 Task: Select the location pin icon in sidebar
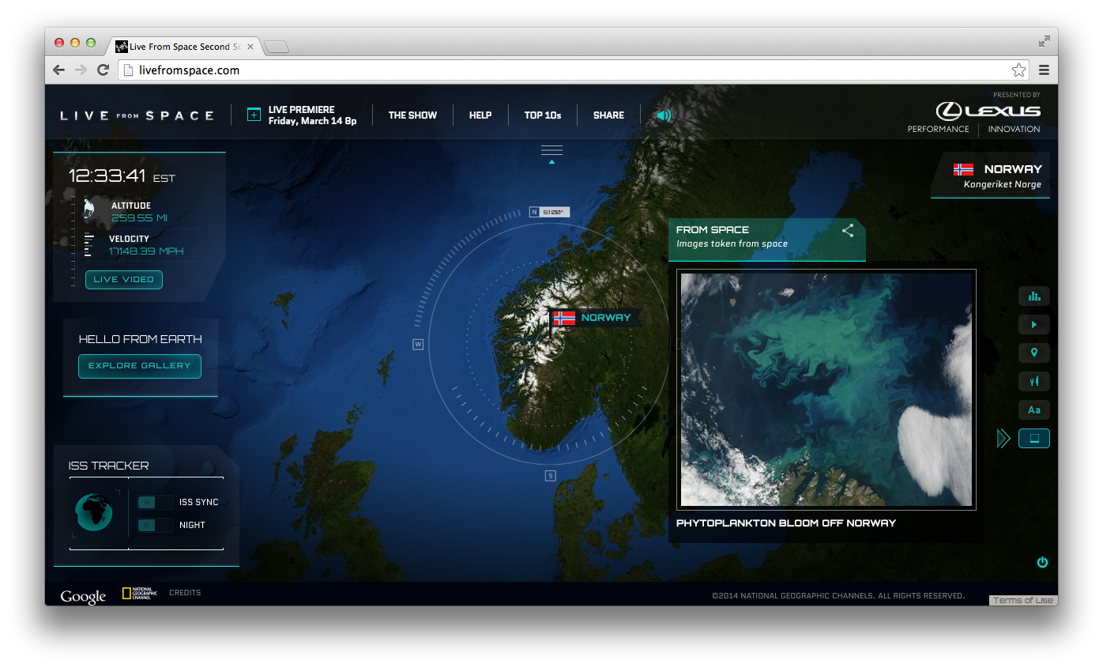[x=1033, y=353]
